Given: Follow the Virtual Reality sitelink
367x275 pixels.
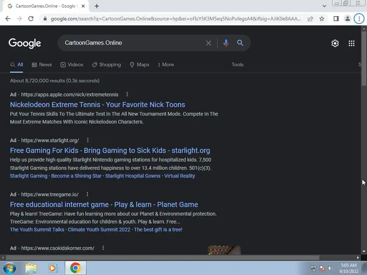Looking at the screenshot, I should (x=180, y=176).
